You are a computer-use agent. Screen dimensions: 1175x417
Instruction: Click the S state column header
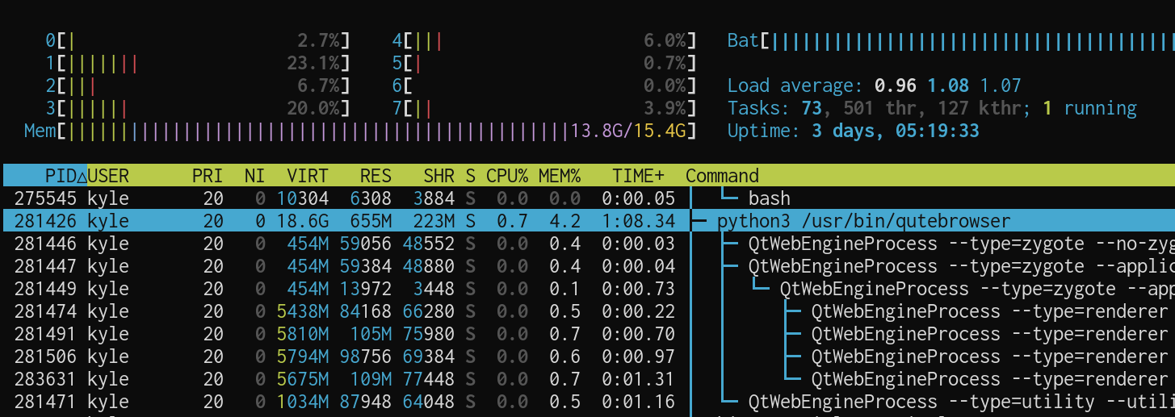[470, 176]
